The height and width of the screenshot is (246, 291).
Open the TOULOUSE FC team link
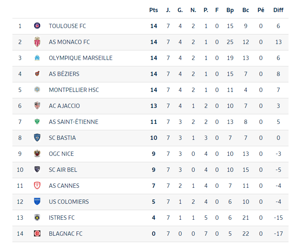[67, 26]
